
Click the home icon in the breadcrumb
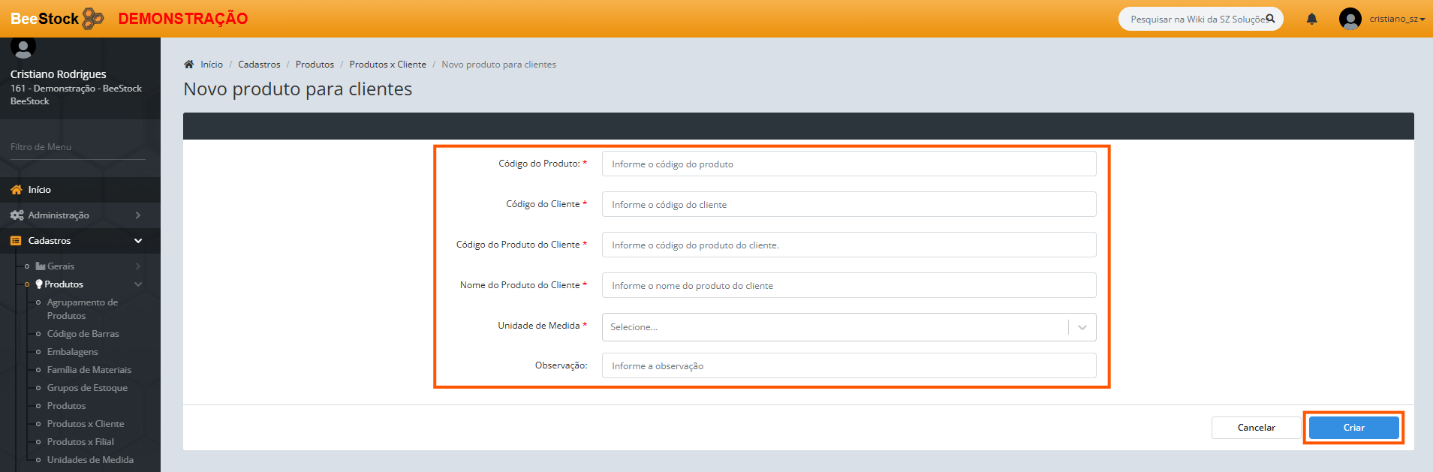point(189,65)
